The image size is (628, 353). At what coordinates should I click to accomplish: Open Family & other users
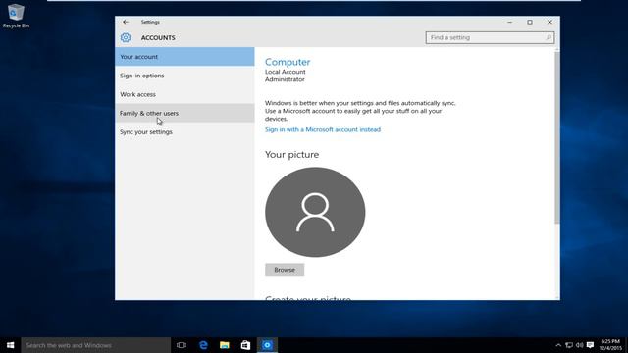pos(184,113)
